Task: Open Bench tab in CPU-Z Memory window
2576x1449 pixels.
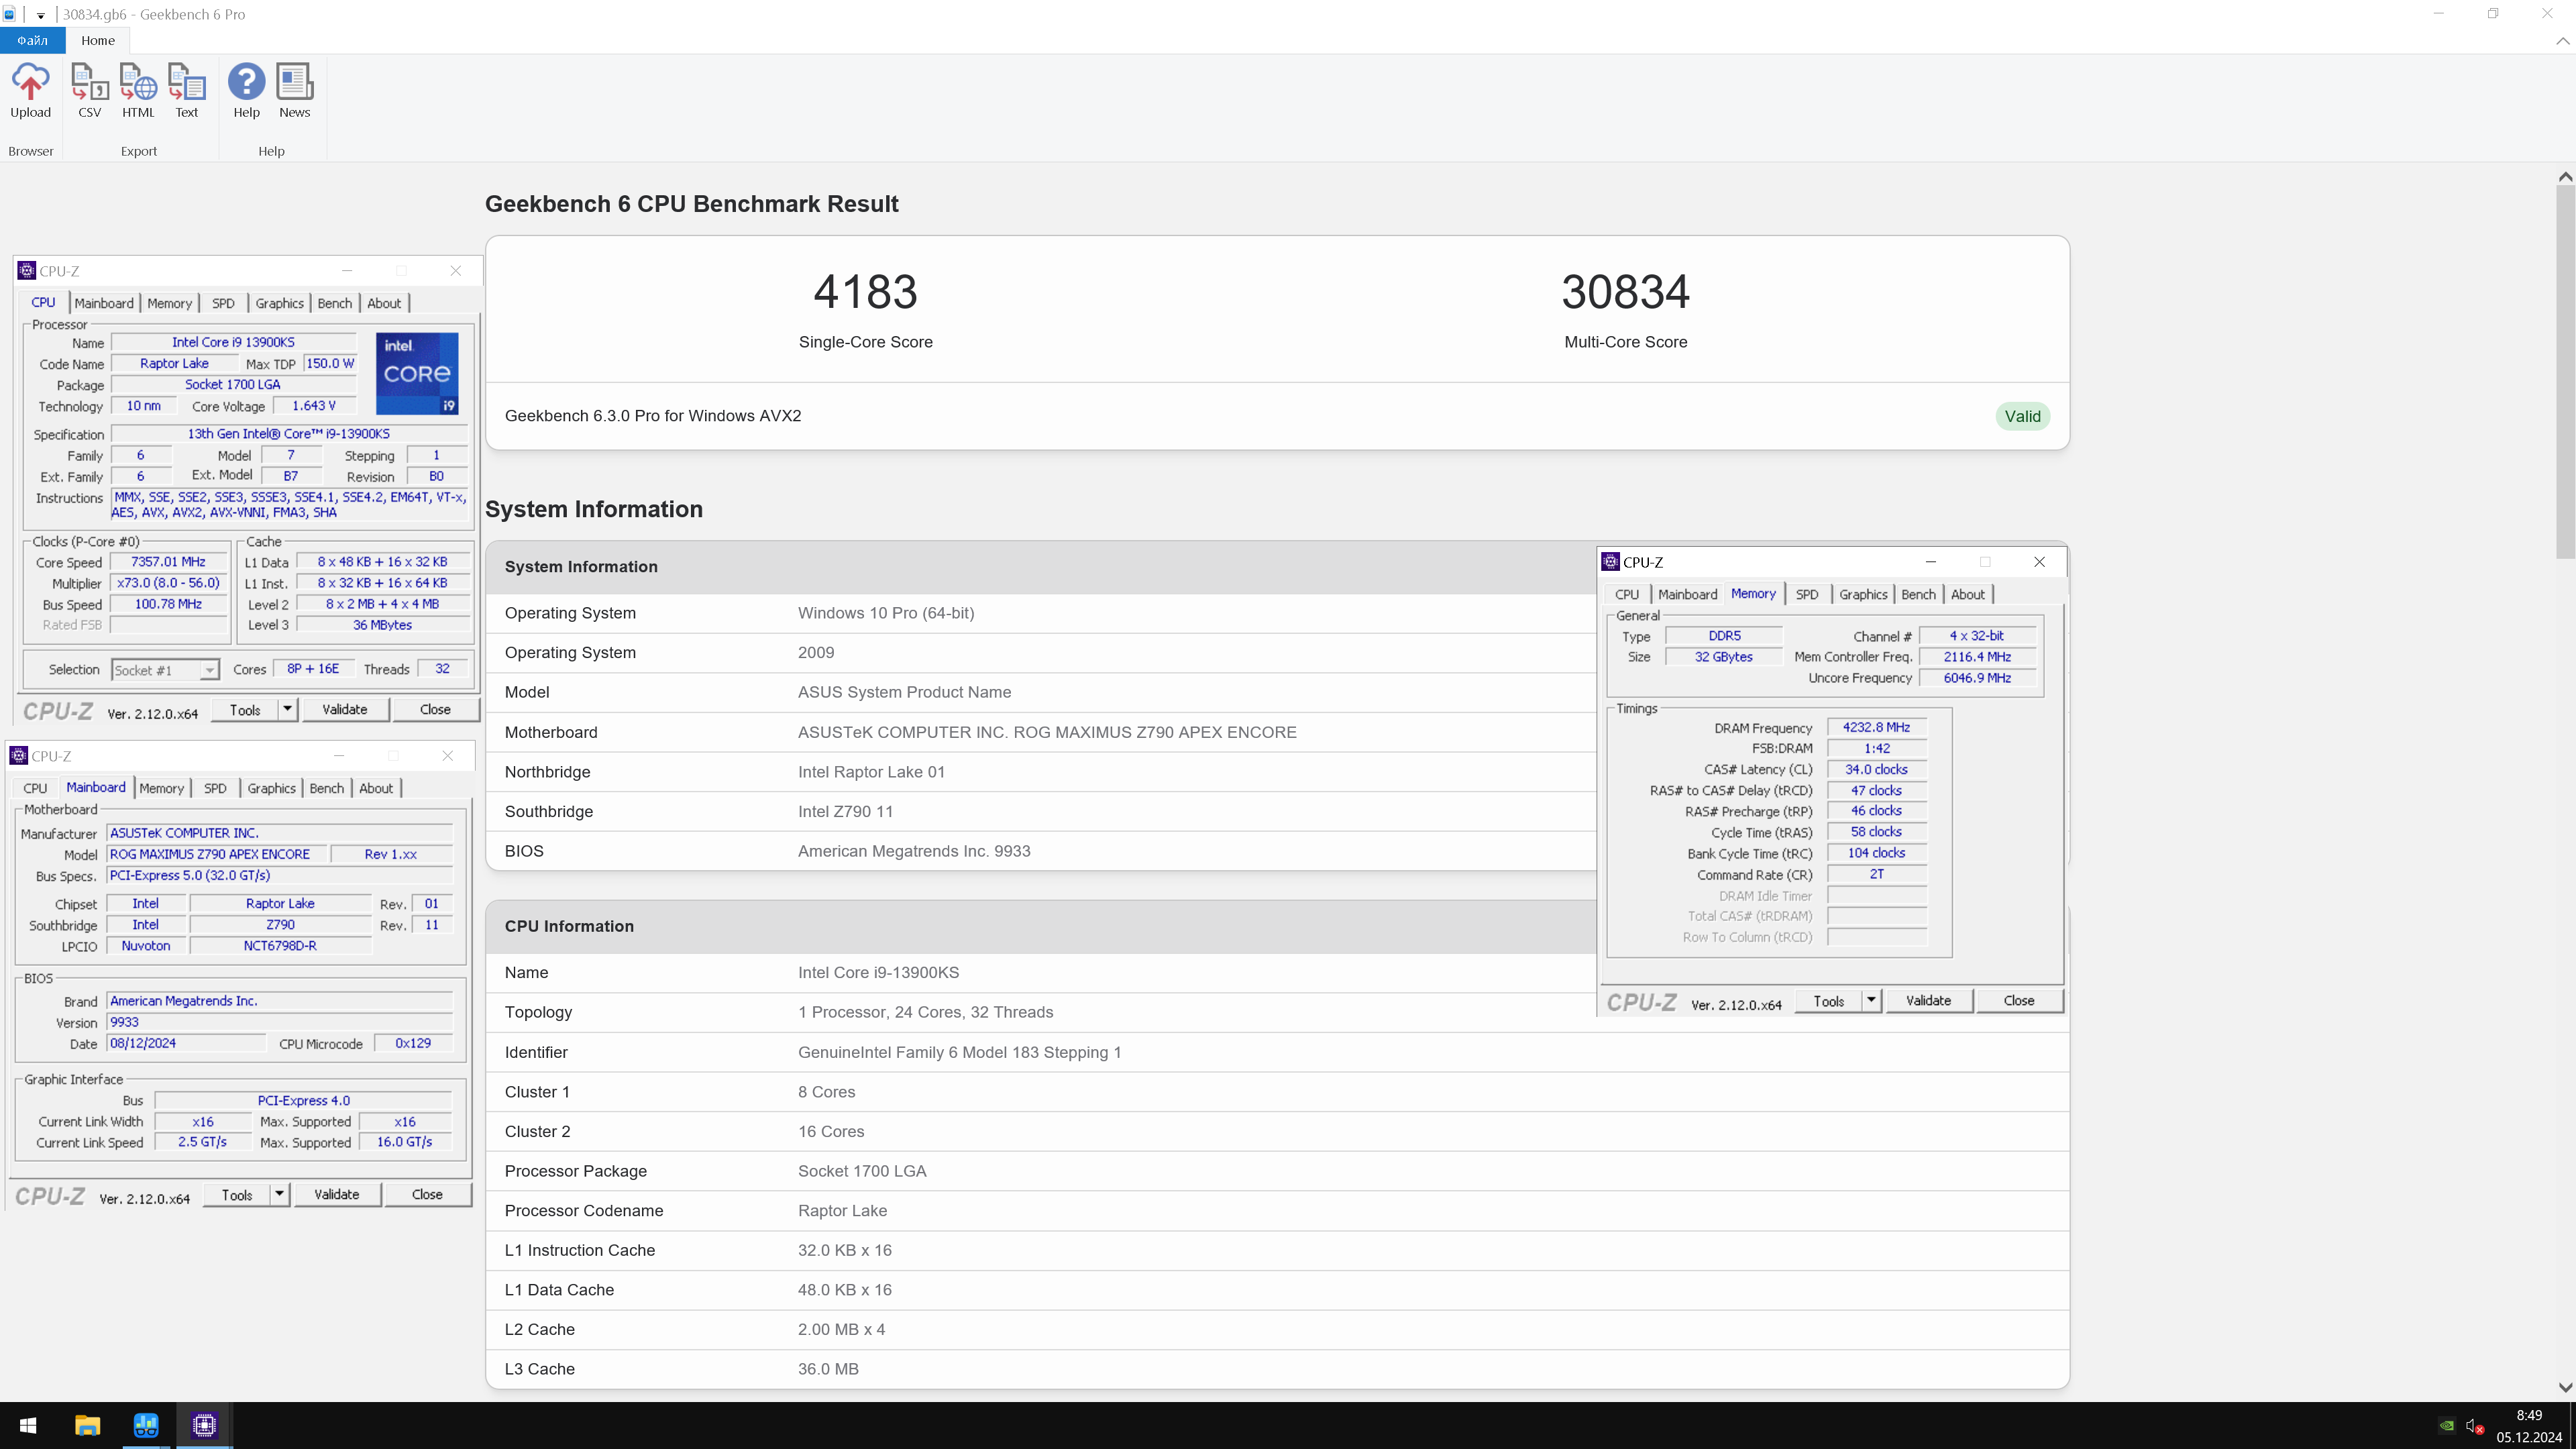Action: (x=1918, y=594)
